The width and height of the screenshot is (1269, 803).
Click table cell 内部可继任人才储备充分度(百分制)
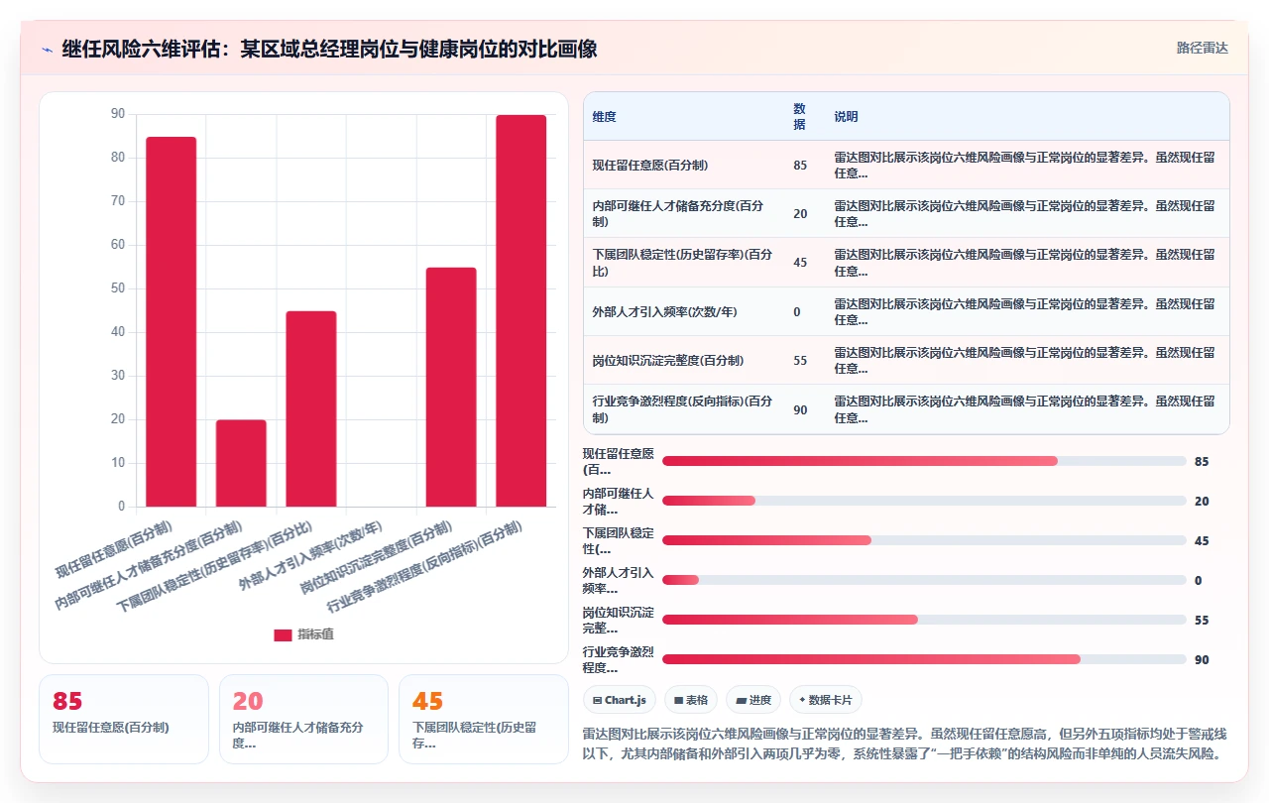684,214
